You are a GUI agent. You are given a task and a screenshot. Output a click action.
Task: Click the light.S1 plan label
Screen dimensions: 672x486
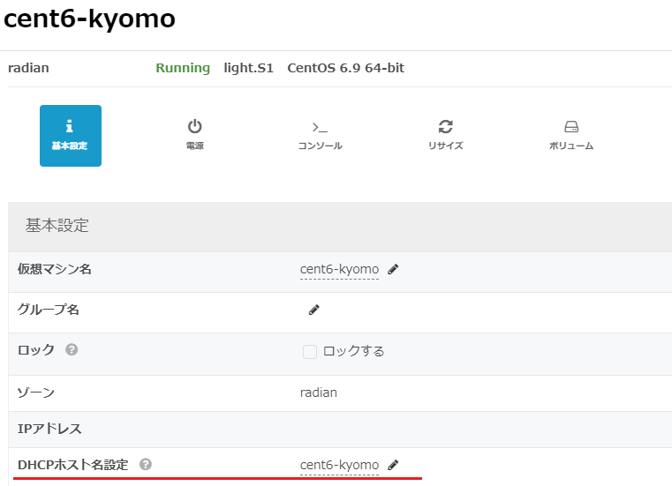click(x=248, y=68)
